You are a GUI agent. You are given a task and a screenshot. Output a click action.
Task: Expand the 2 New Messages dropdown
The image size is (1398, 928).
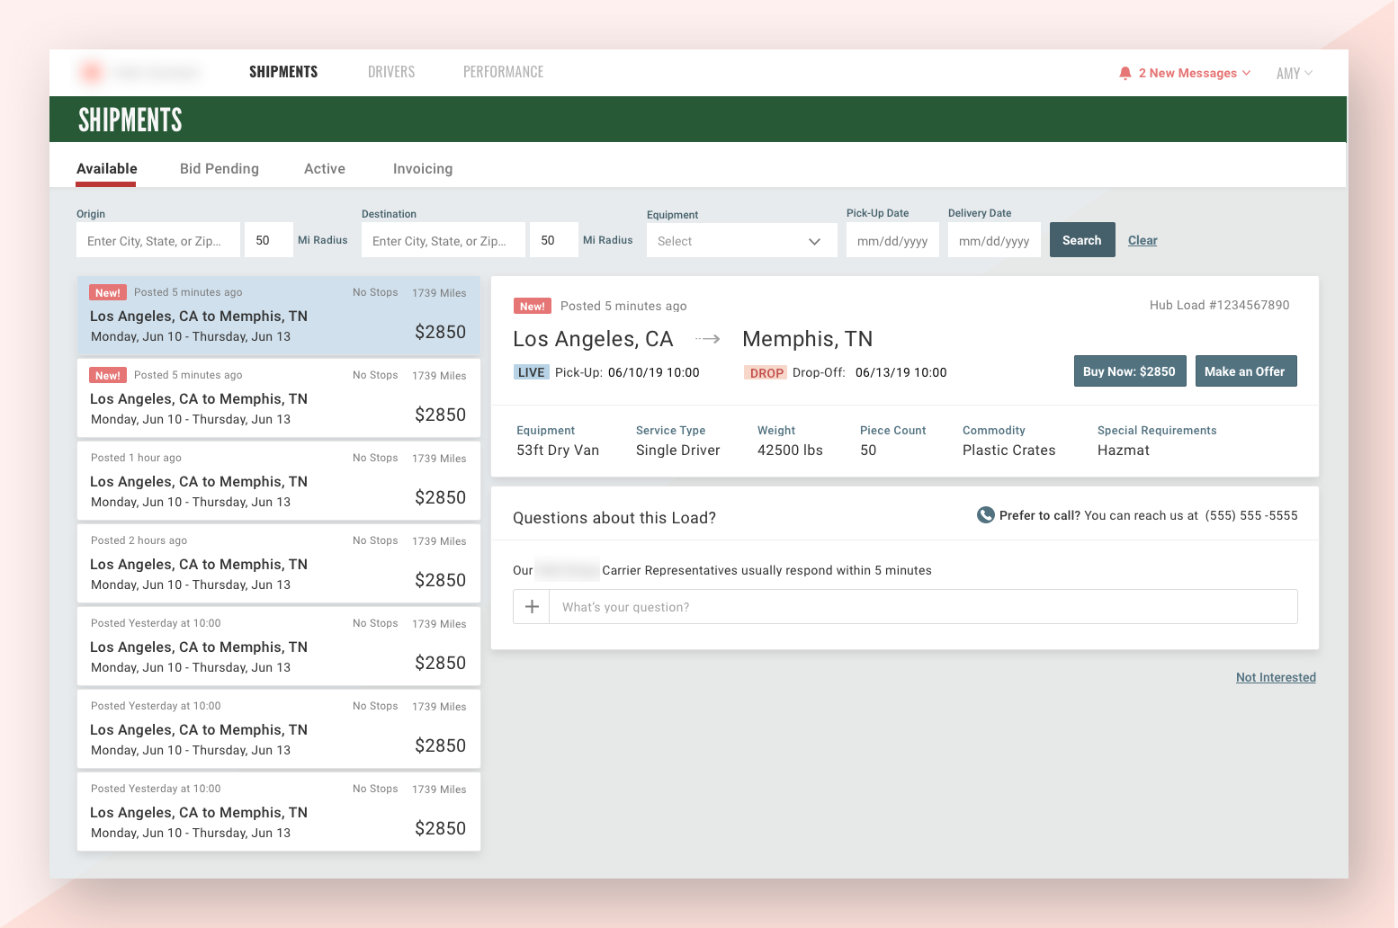1186,73
